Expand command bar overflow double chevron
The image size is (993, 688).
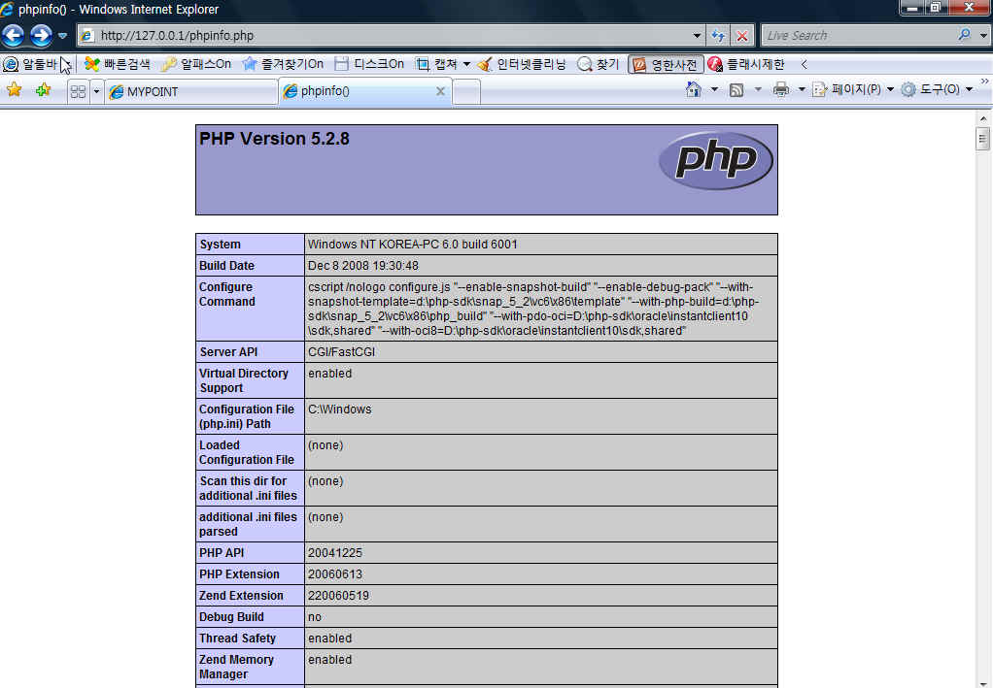(x=984, y=81)
